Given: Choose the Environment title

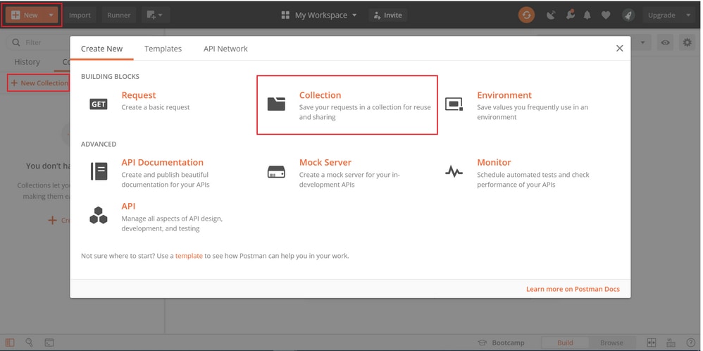Looking at the screenshot, I should click(504, 95).
